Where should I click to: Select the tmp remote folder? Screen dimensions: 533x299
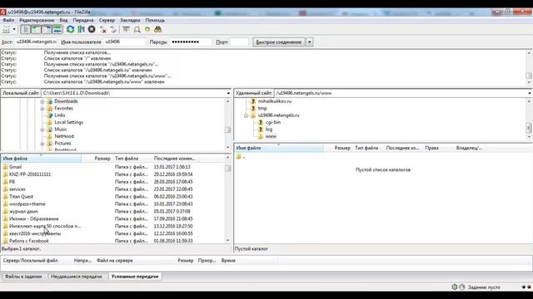[262, 109]
